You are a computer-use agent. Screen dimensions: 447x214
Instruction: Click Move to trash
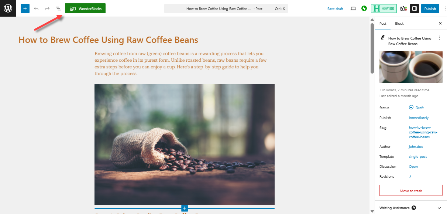411,190
